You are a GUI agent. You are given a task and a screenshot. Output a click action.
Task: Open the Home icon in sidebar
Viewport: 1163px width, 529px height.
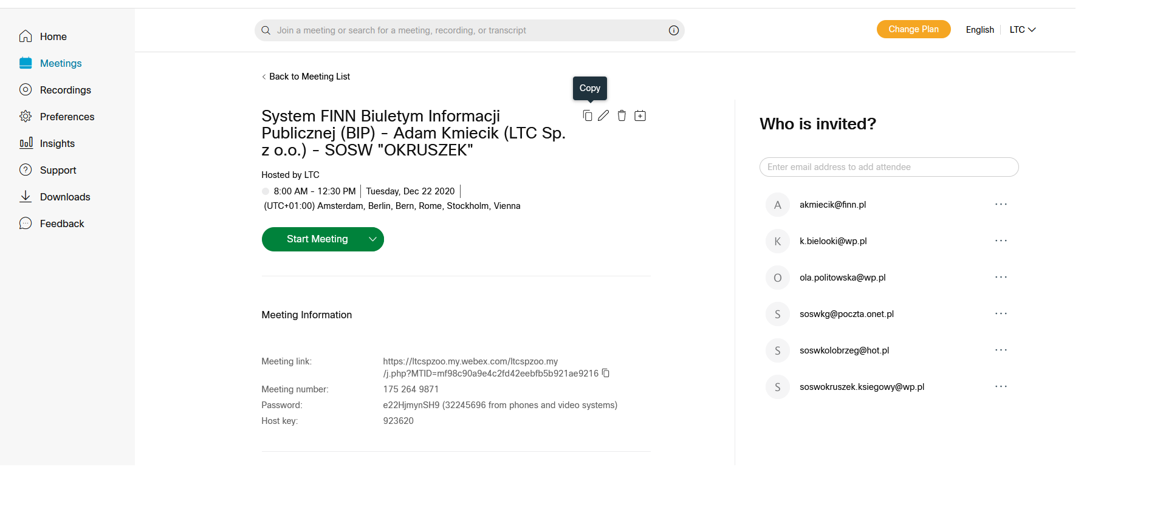pos(26,36)
